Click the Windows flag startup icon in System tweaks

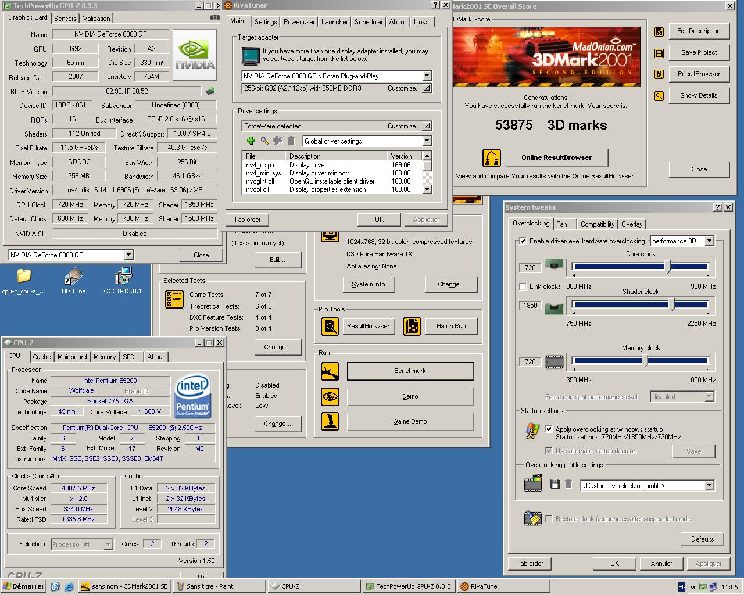click(x=532, y=431)
